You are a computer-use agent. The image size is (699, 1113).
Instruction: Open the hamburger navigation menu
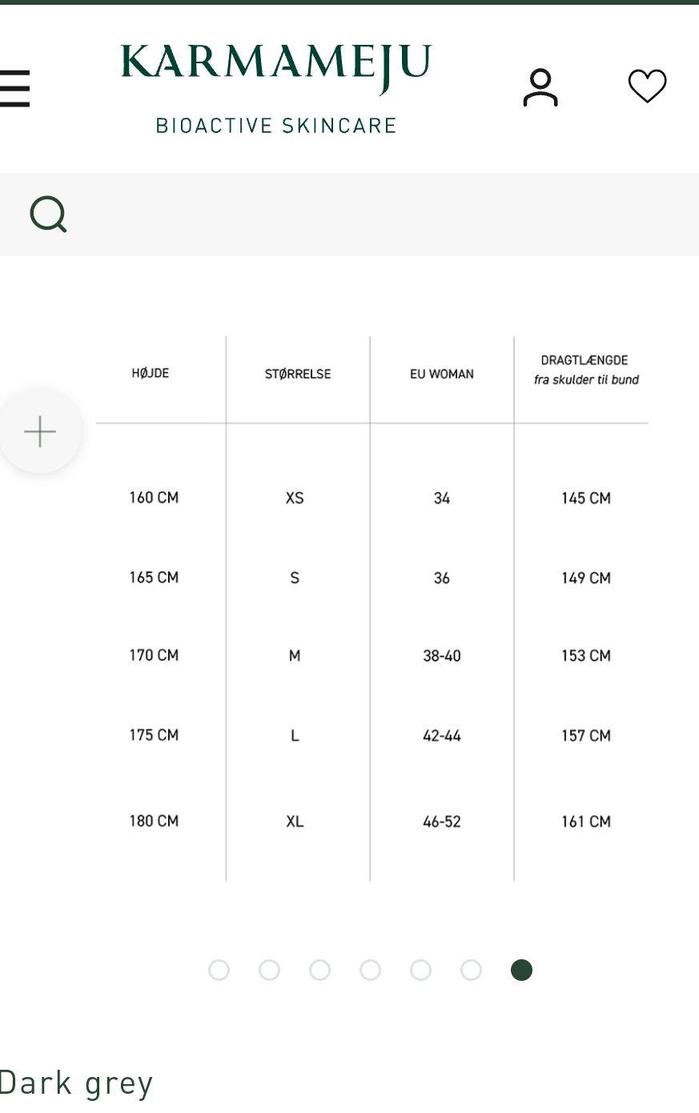(x=15, y=88)
